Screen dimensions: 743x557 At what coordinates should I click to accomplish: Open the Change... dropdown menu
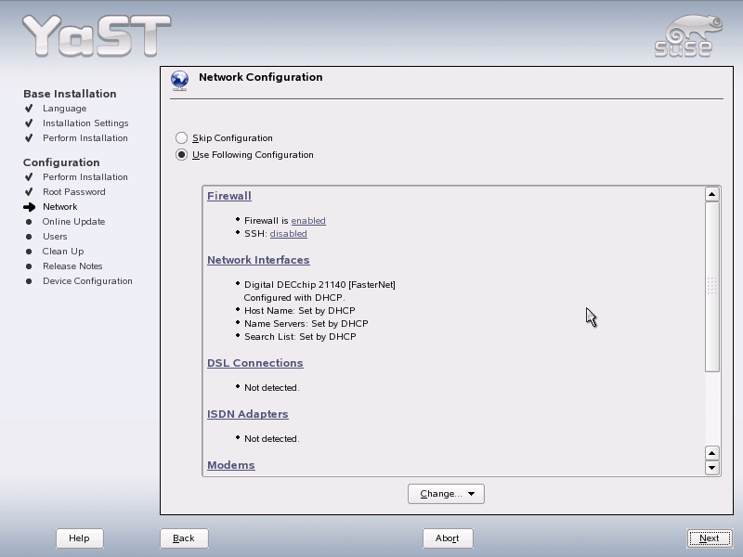(446, 494)
